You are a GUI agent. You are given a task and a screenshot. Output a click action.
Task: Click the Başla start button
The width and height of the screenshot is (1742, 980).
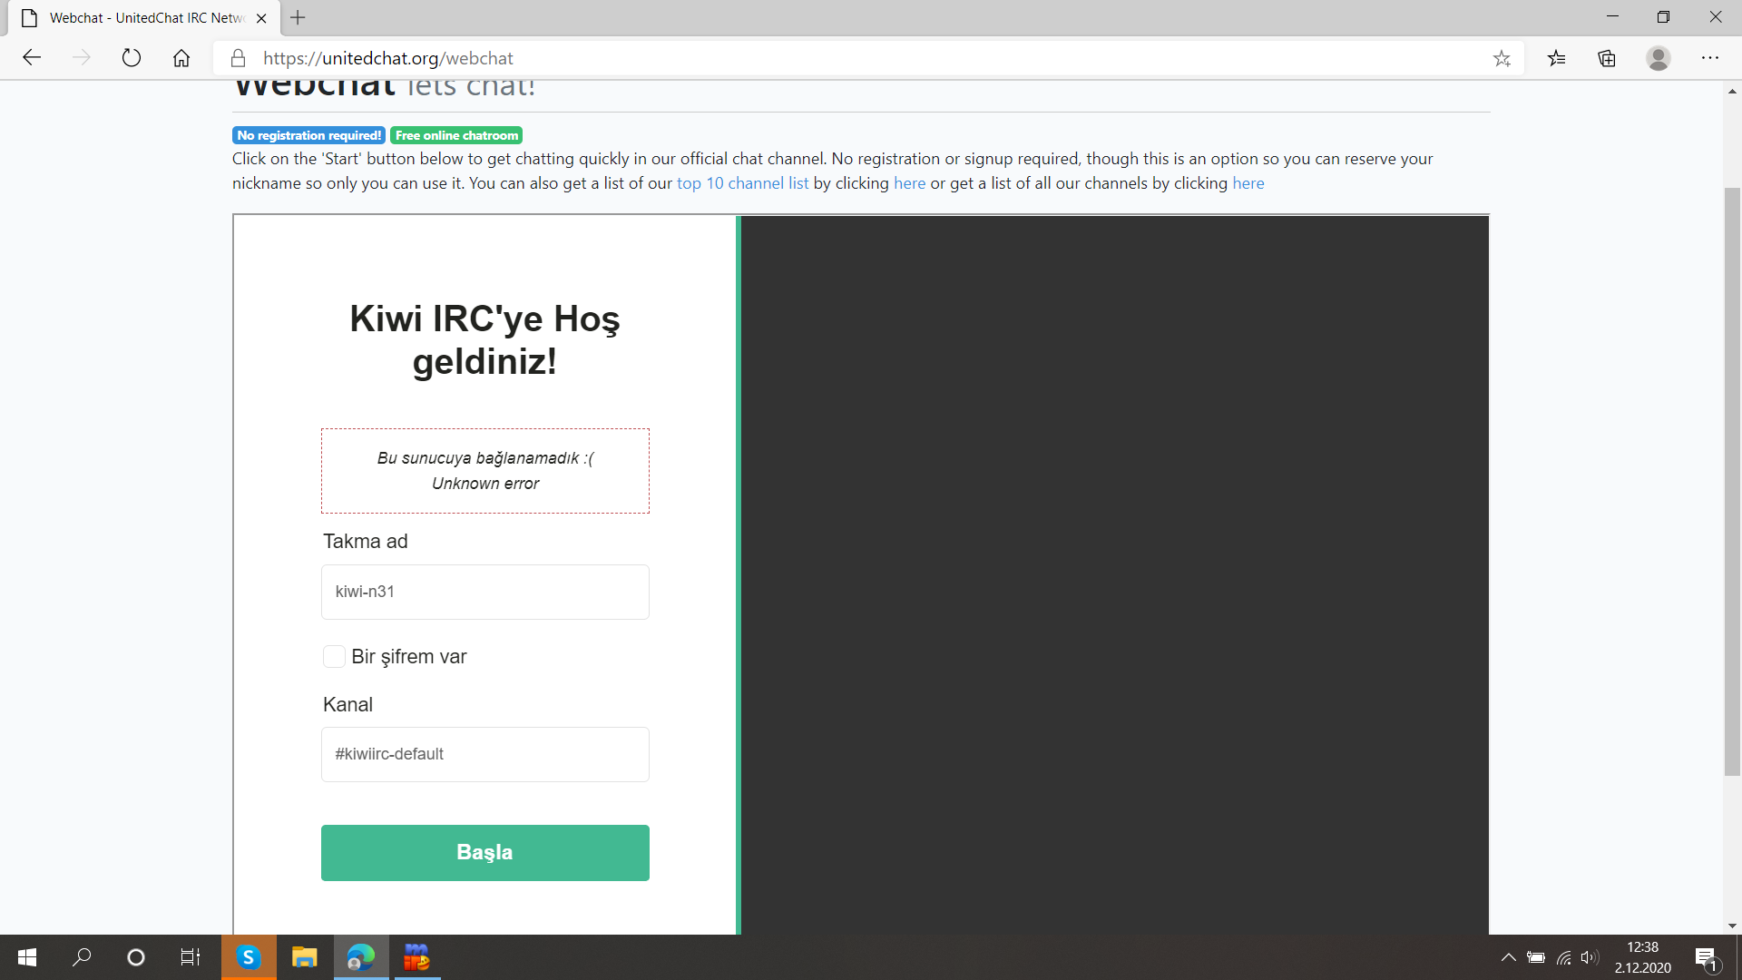[485, 852]
